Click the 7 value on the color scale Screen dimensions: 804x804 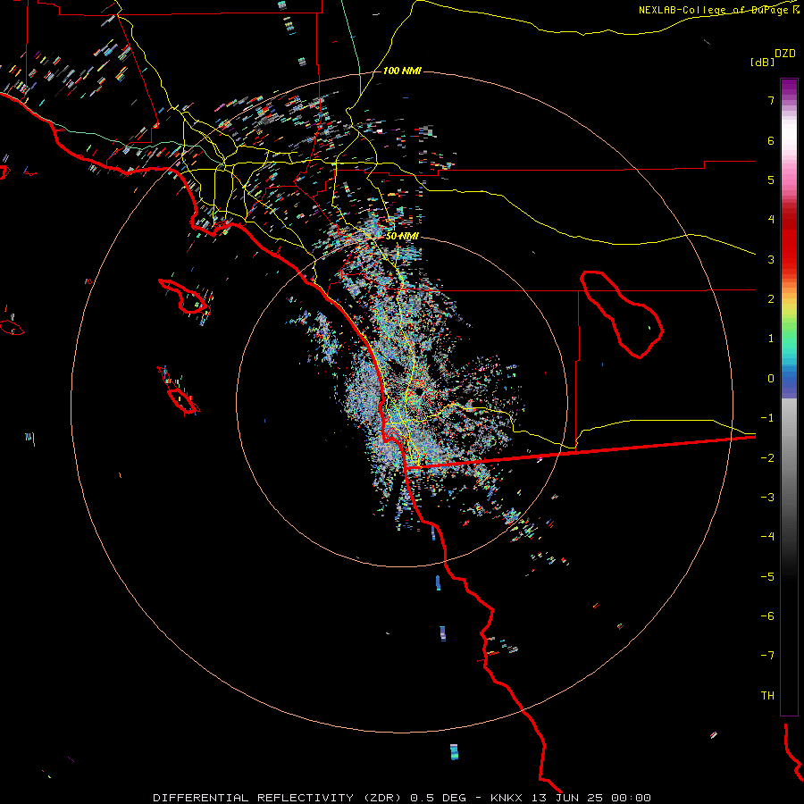pos(771,100)
